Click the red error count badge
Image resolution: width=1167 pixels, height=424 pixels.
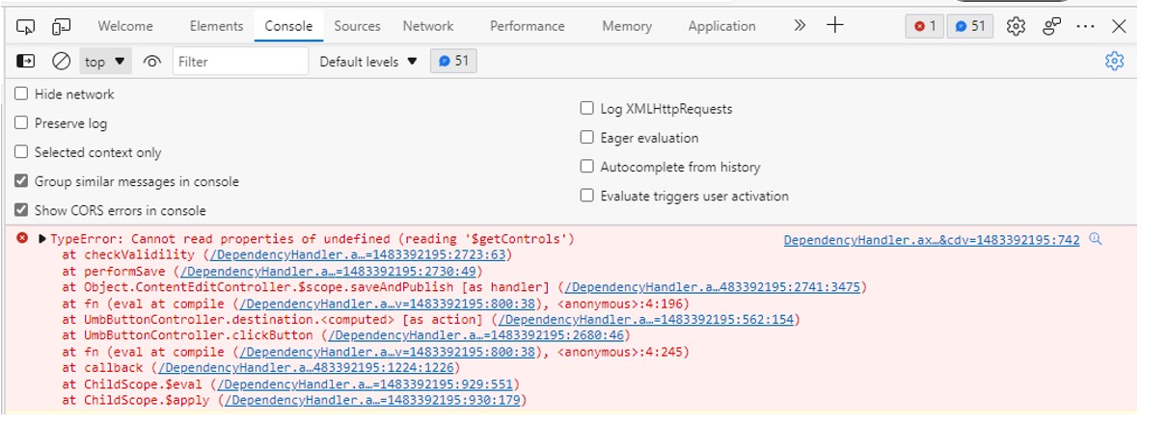click(924, 27)
